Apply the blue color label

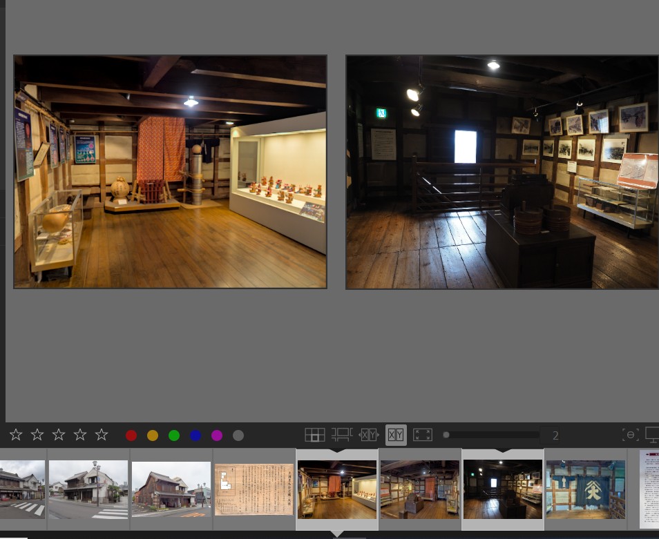[195, 435]
